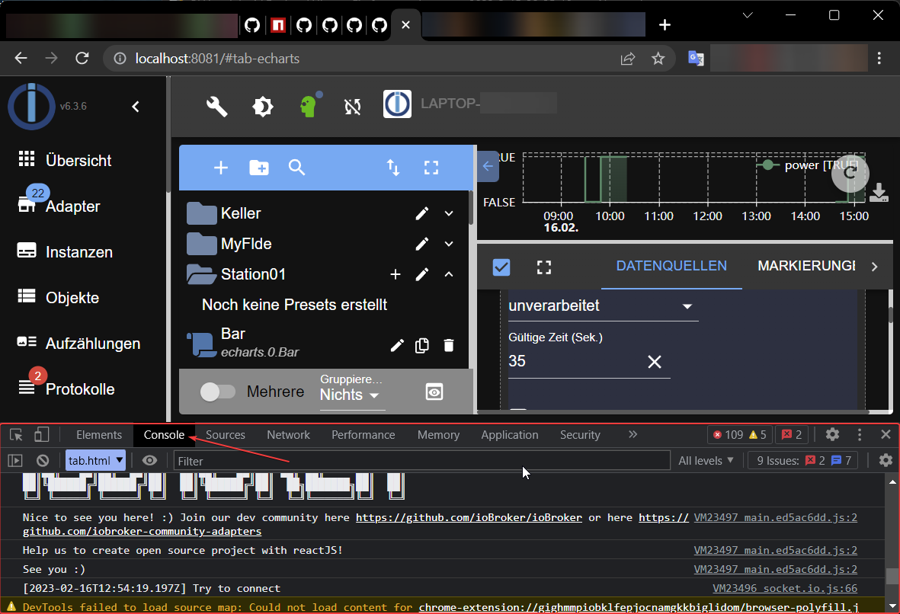Image resolution: width=900 pixels, height=614 pixels.
Task: Toggle the Mehrere switch
Action: click(x=217, y=392)
